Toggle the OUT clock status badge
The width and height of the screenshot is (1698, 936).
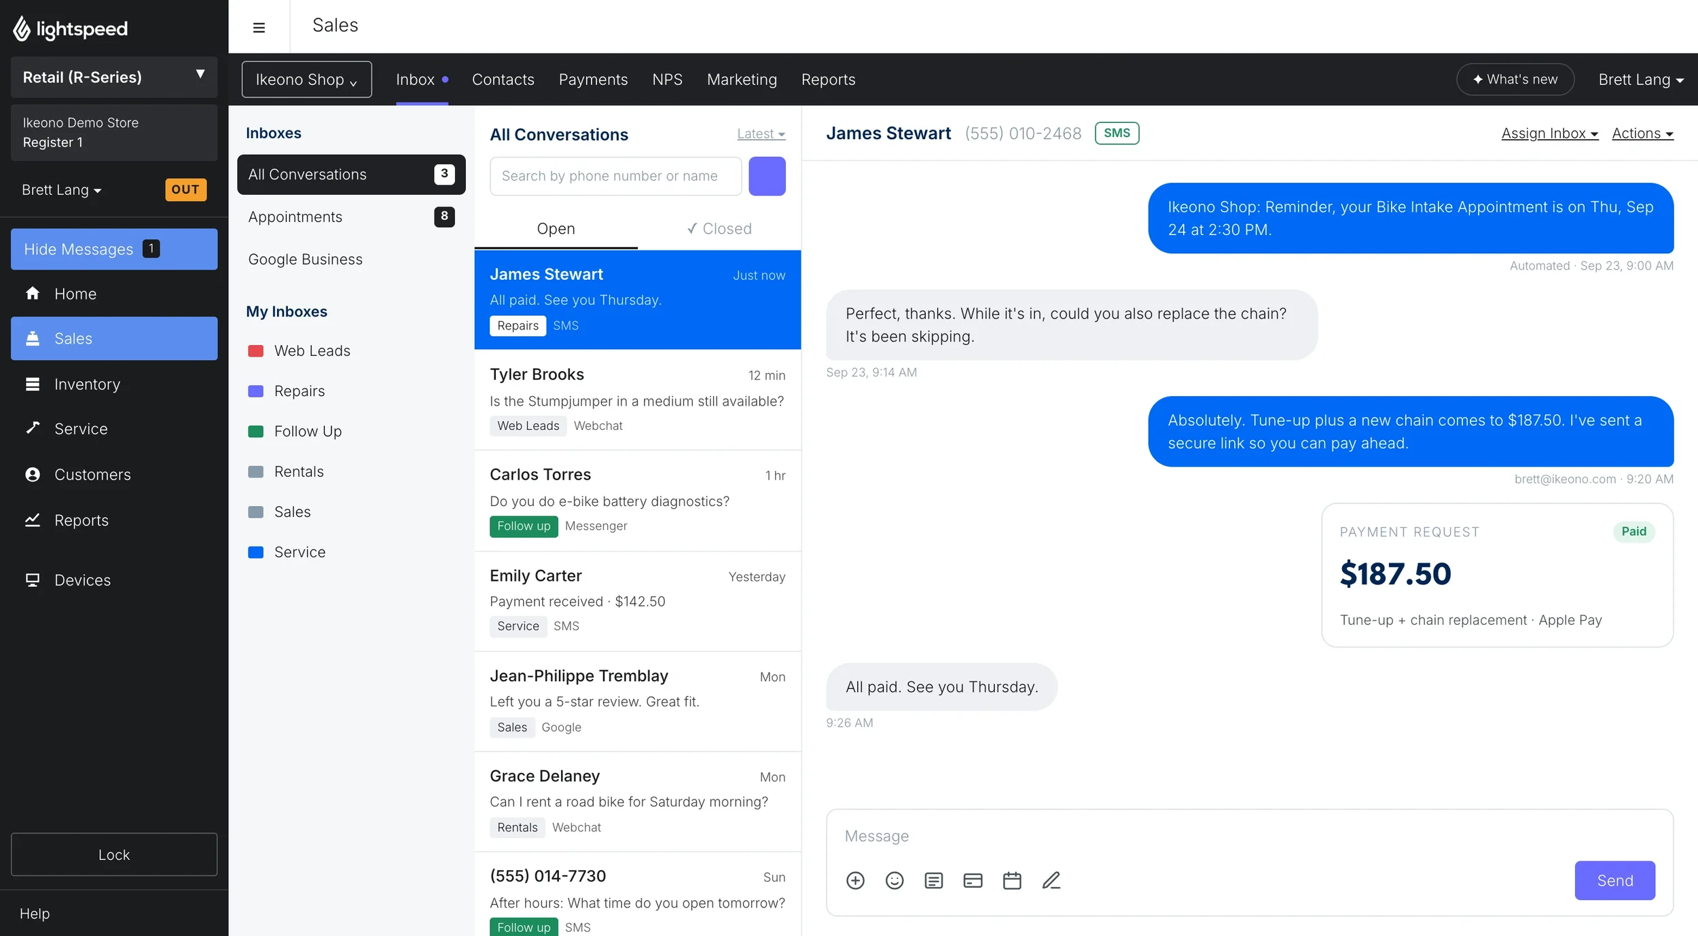pos(185,190)
